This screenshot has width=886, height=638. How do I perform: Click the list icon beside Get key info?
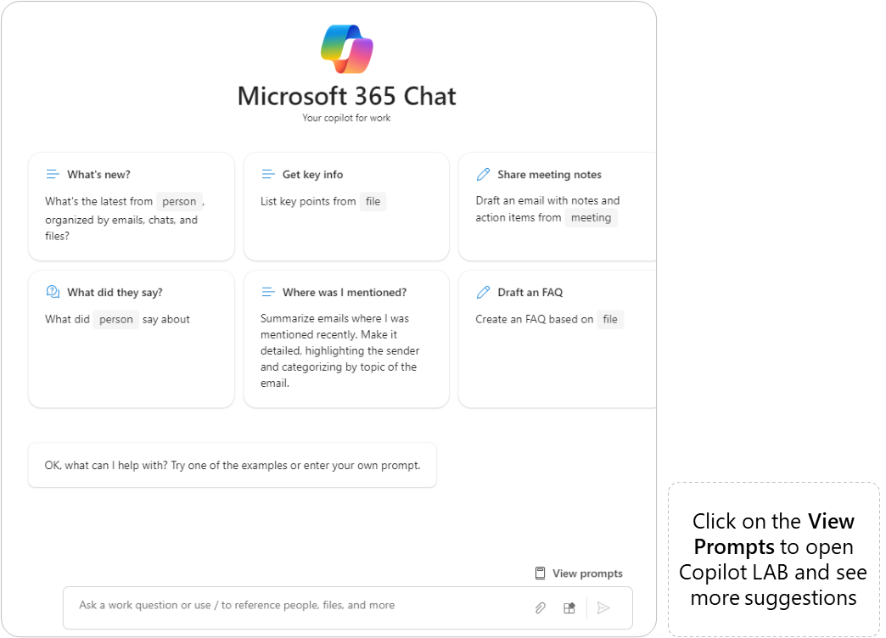click(x=268, y=175)
